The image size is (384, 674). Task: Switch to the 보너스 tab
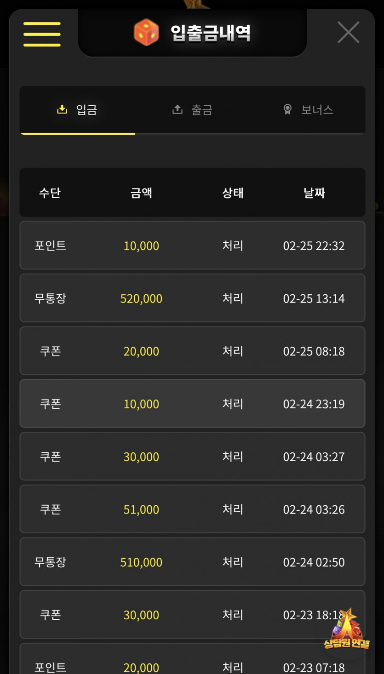pyautogui.click(x=308, y=110)
